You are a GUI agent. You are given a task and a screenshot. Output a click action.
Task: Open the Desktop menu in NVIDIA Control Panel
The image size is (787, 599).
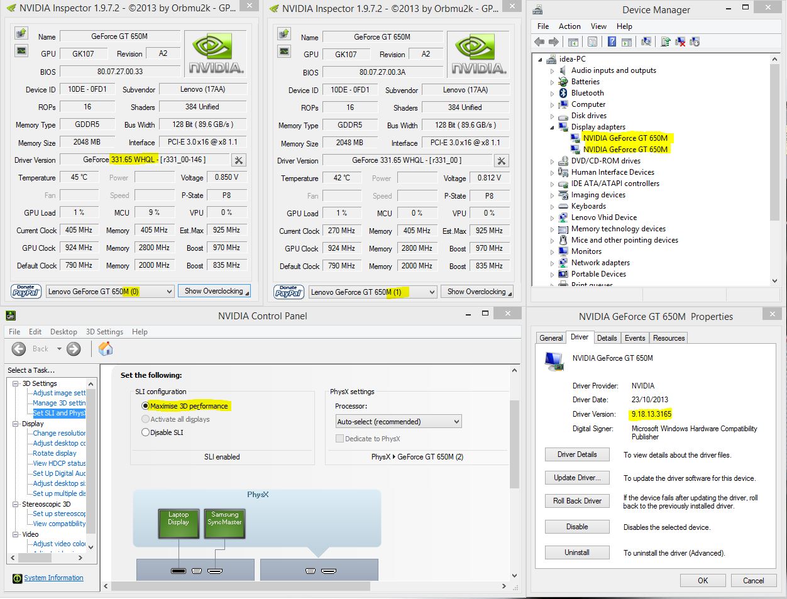[63, 332]
